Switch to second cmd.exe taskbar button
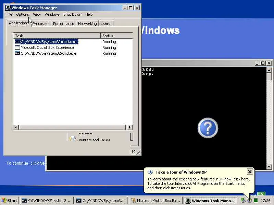The width and height of the screenshot is (274, 205). (x=101, y=201)
